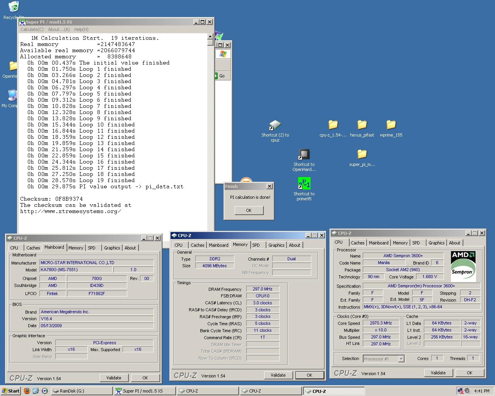The width and height of the screenshot is (495, 396).
Task: Click the DRAM Frequency 297.0 MHz value
Action: [x=263, y=289]
